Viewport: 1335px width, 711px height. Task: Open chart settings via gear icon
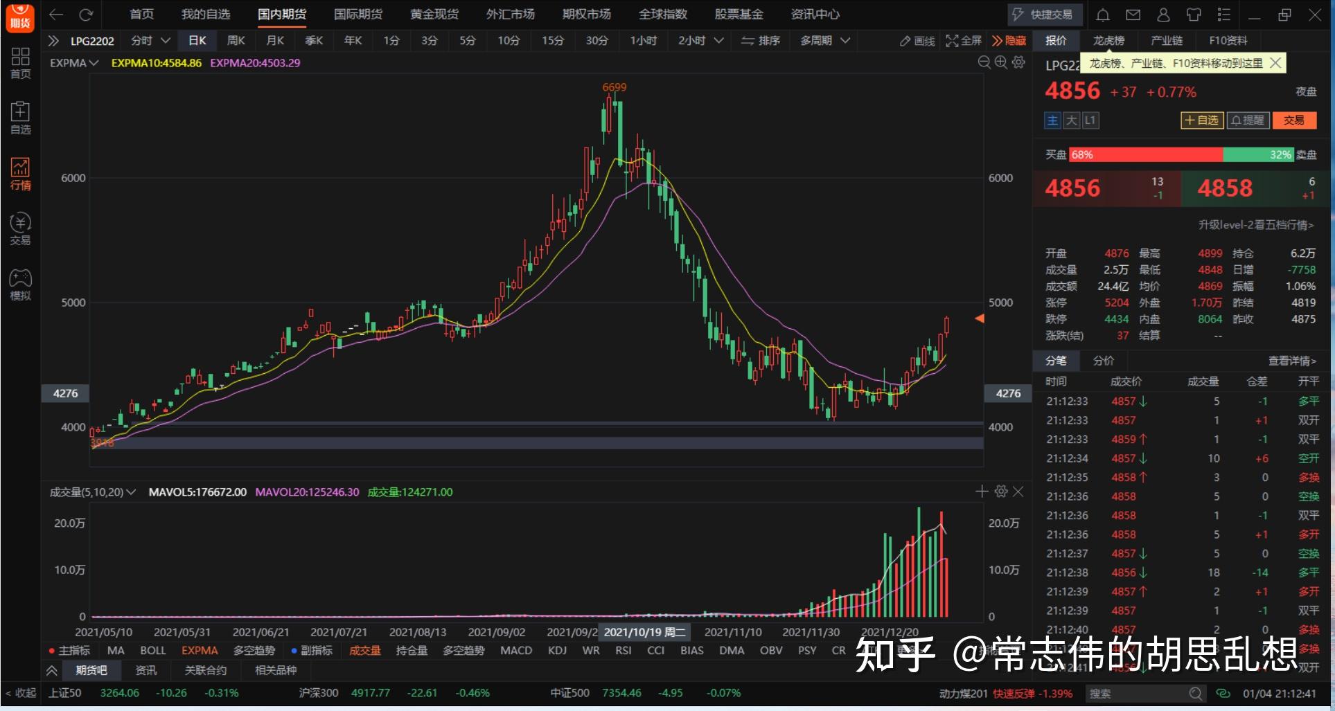pos(1018,62)
